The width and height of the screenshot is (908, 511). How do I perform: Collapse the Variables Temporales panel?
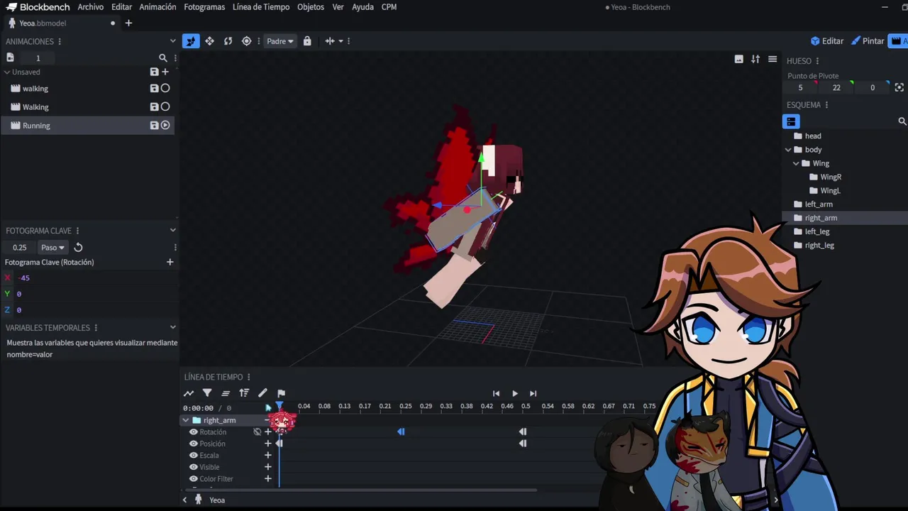(x=172, y=327)
